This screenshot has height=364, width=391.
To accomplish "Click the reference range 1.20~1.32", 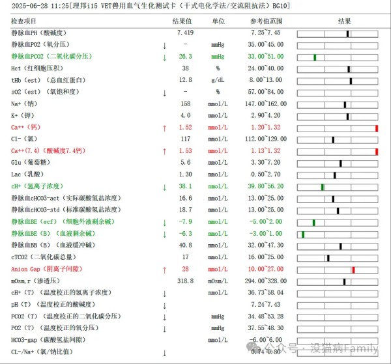I will (x=266, y=128).
